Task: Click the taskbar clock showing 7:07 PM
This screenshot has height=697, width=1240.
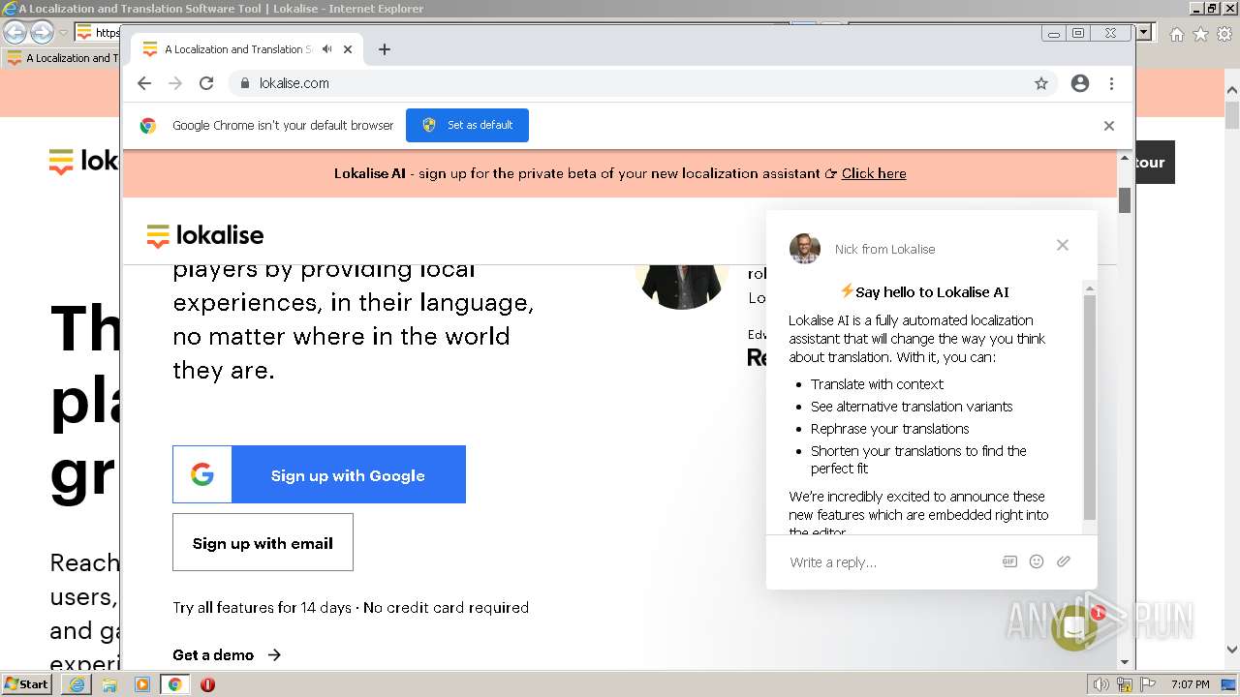Action: point(1190,684)
